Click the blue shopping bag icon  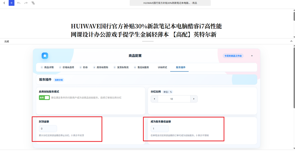(45, 56)
